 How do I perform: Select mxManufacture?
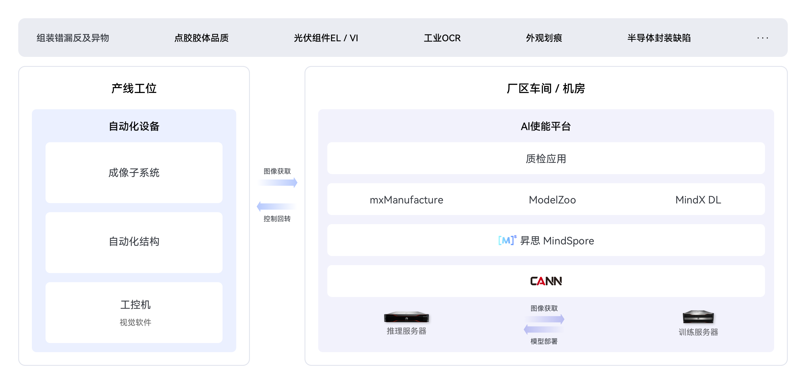[406, 200]
